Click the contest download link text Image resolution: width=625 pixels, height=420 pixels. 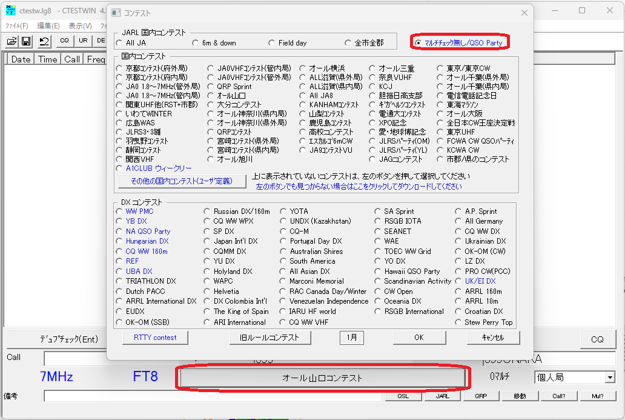tap(359, 186)
